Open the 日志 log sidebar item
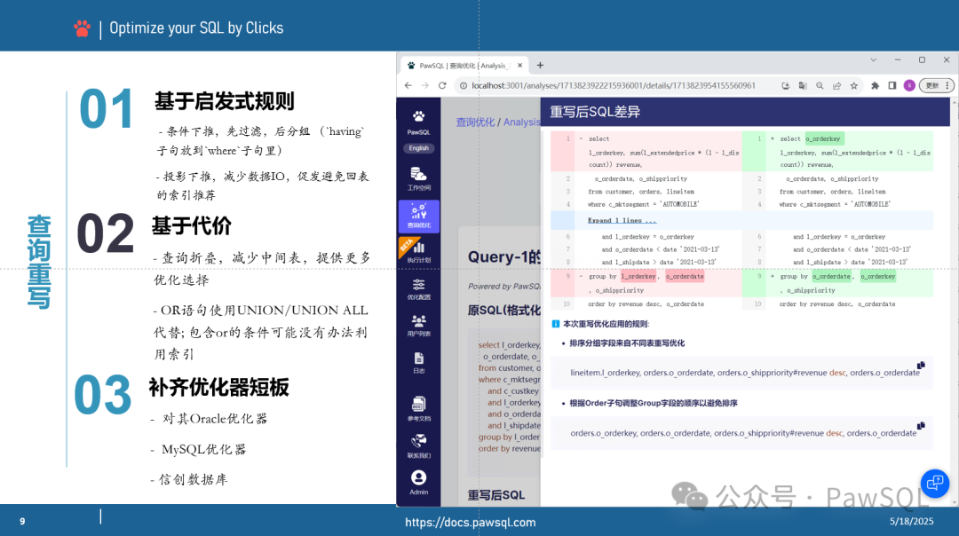Screen dimensions: 959x536 coord(418,362)
